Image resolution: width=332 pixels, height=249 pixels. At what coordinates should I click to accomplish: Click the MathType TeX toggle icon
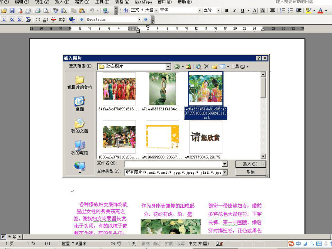[28, 19]
